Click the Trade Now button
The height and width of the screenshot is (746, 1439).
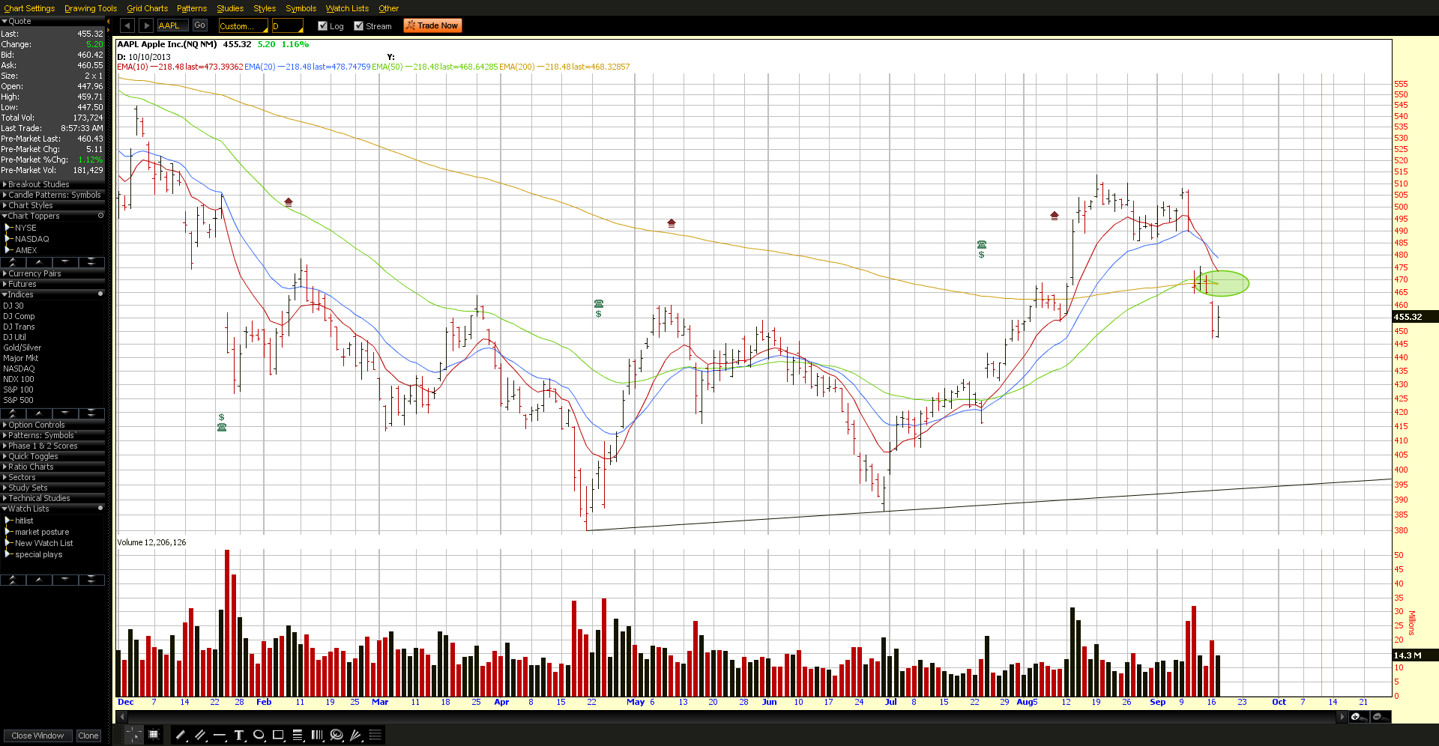pyautogui.click(x=432, y=25)
